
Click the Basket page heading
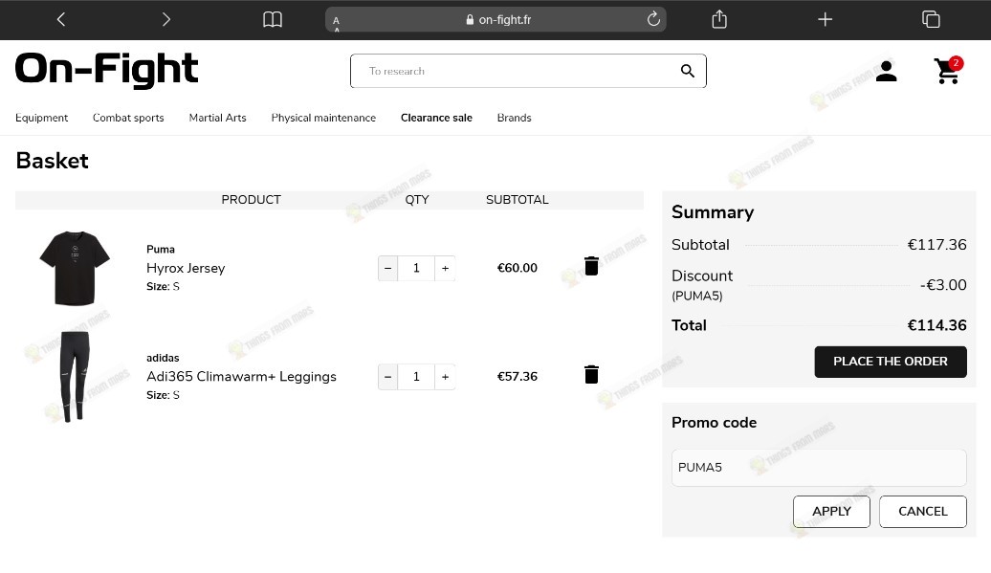tap(52, 161)
